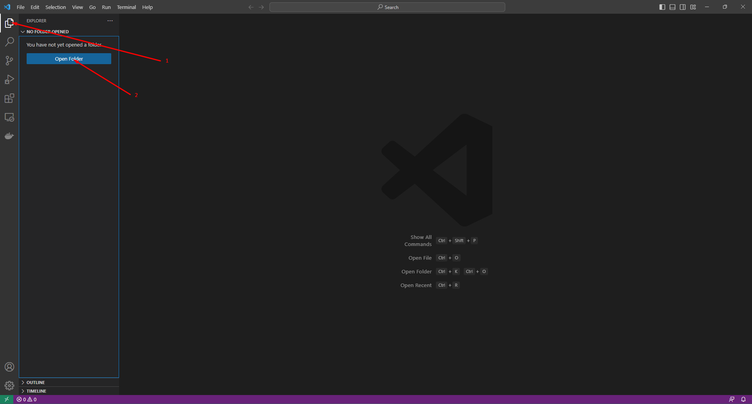Click 'You have not yet opened a folder' text
Image resolution: width=752 pixels, height=404 pixels.
(x=64, y=45)
